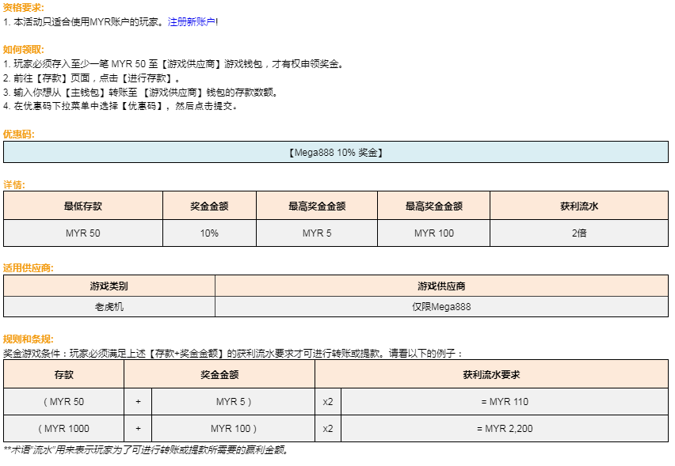
Task: Click the 适用供应商 section heading
Action: click(29, 268)
